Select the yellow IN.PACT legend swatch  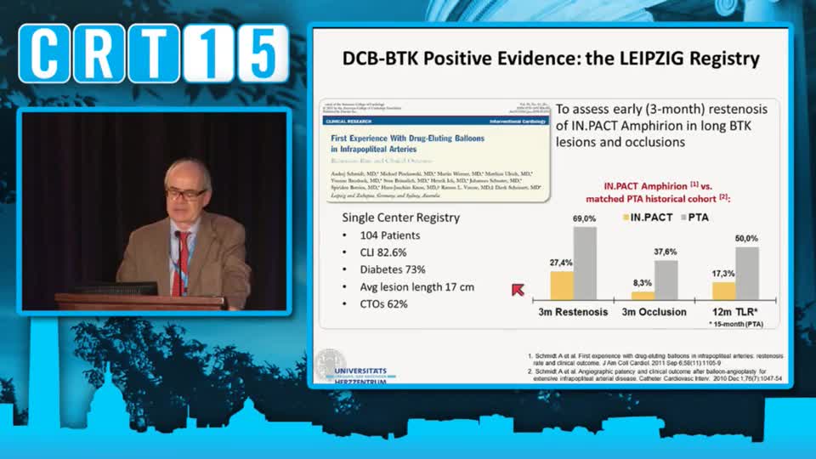pos(628,218)
